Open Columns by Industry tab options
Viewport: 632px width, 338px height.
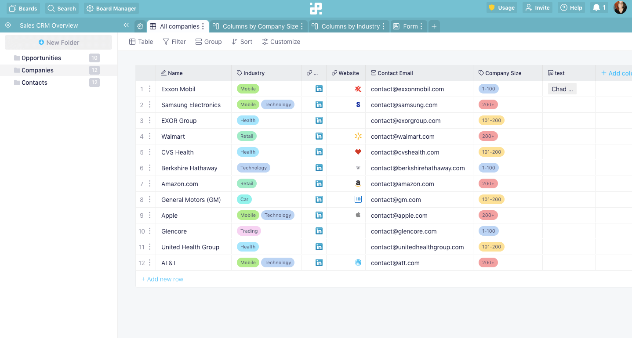tap(384, 26)
